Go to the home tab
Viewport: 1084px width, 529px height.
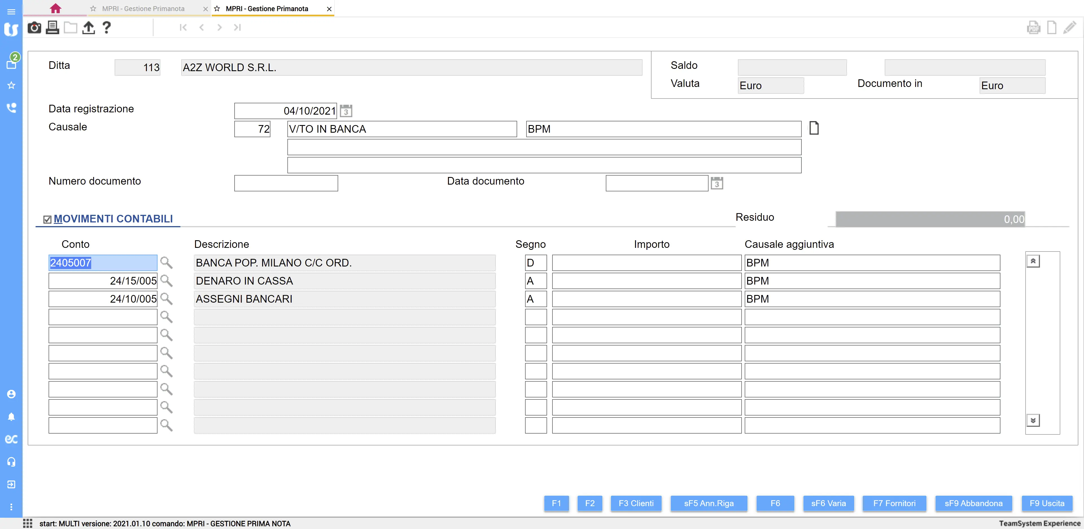[55, 8]
